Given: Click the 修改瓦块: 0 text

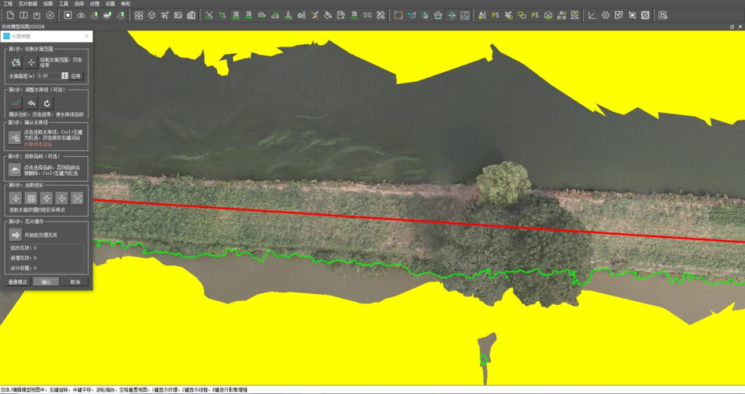Looking at the screenshot, I should (24, 248).
